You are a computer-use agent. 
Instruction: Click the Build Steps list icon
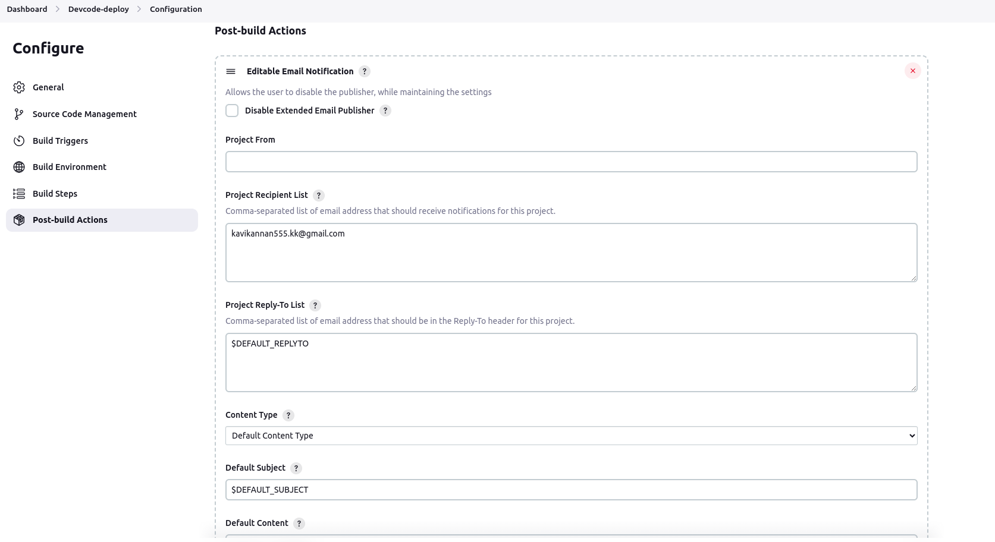(x=19, y=194)
